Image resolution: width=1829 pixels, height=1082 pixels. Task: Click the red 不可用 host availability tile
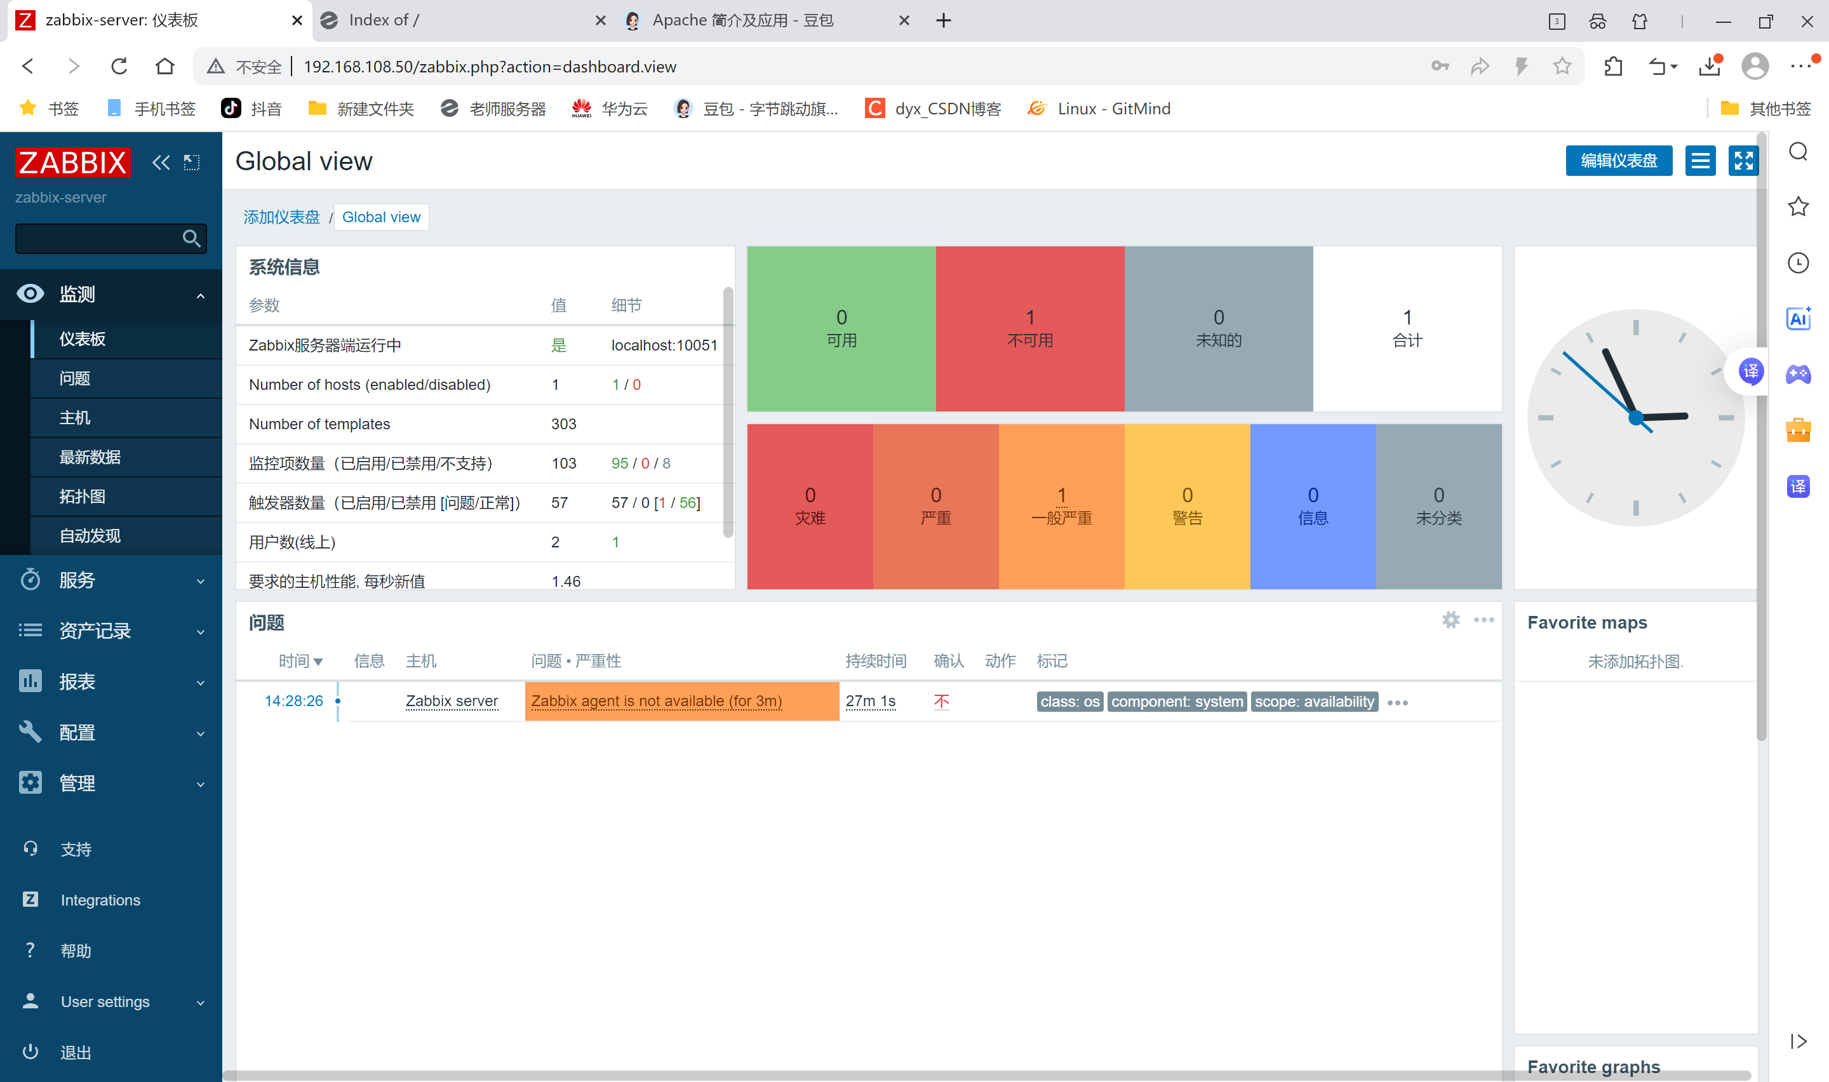(x=1029, y=328)
